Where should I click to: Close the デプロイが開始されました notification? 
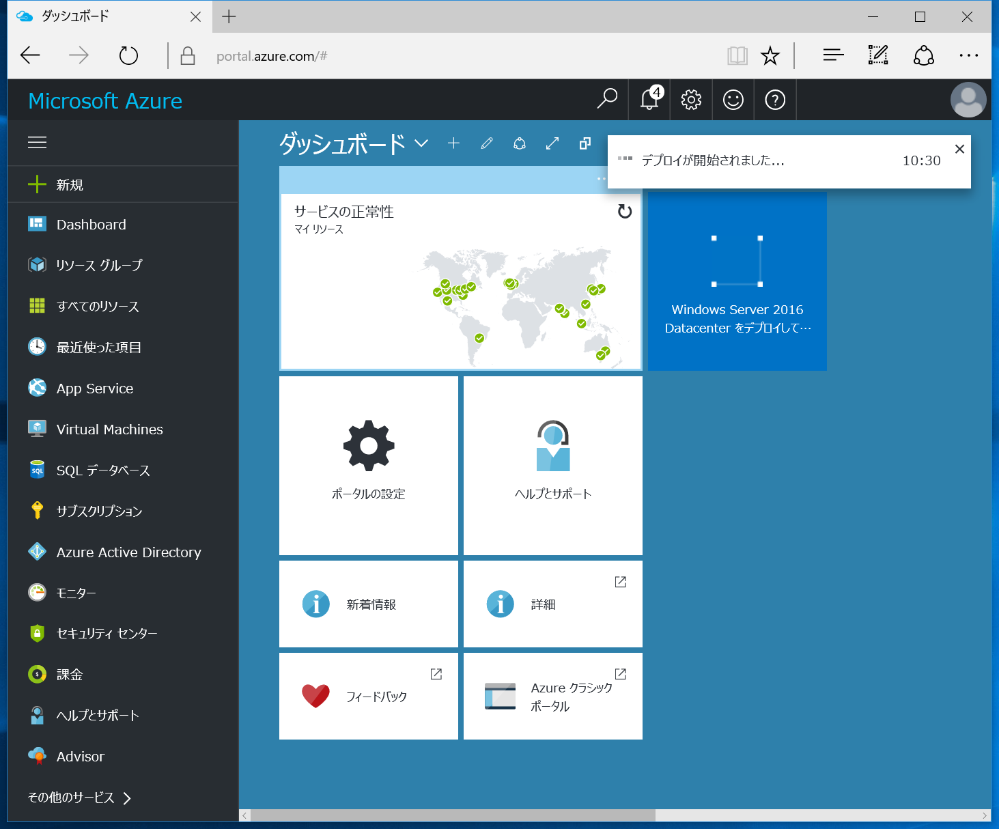coord(959,149)
